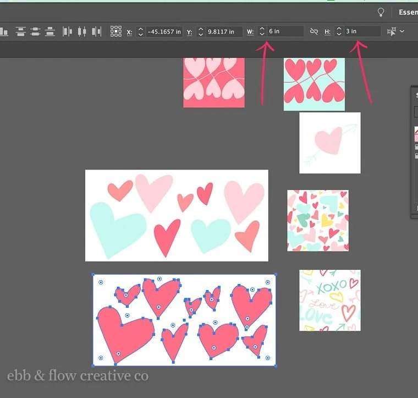
Task: Expand the transform options dropdown arrow
Action: (x=402, y=31)
